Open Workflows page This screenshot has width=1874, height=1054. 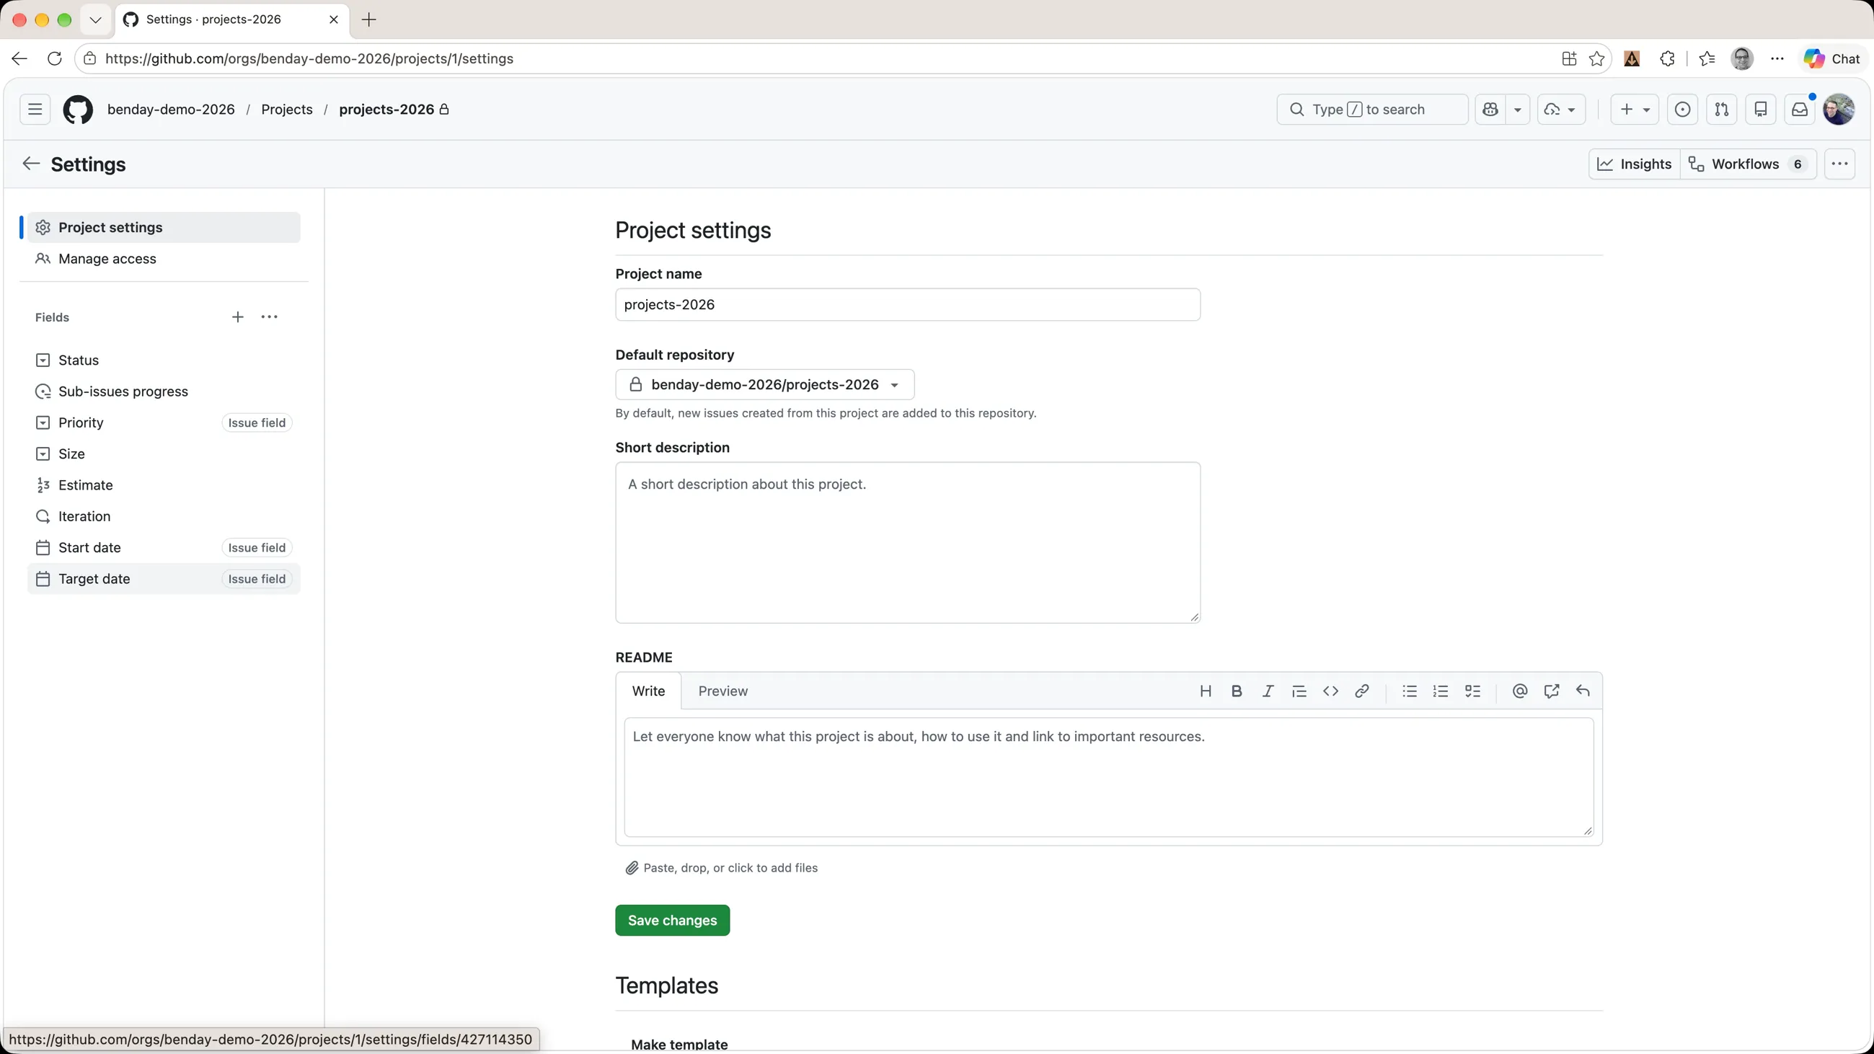tap(1748, 164)
